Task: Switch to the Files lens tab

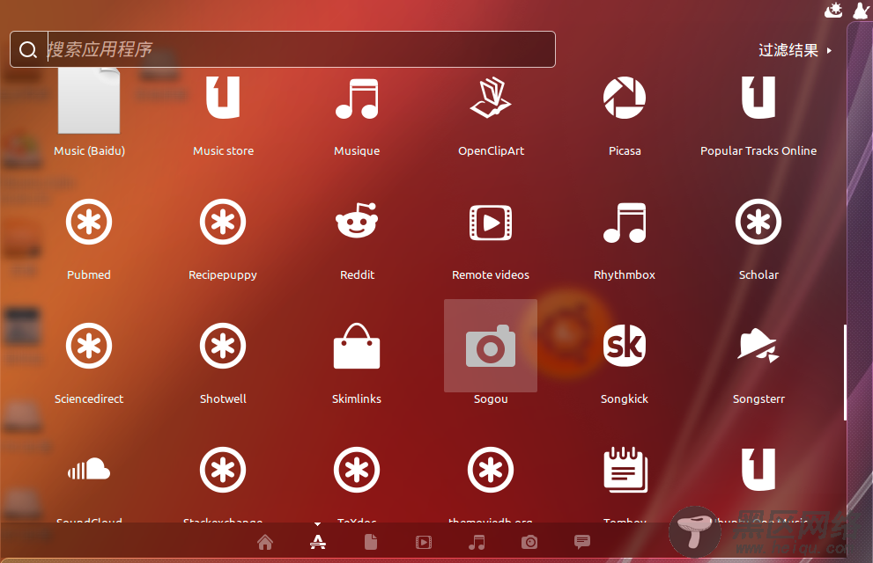Action: pyautogui.click(x=371, y=542)
